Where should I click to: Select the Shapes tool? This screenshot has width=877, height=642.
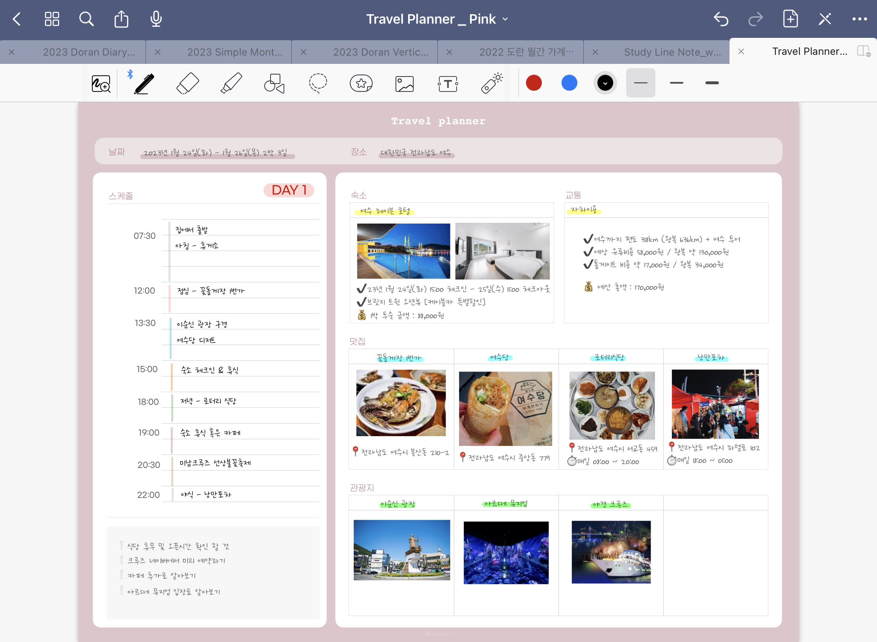(274, 83)
